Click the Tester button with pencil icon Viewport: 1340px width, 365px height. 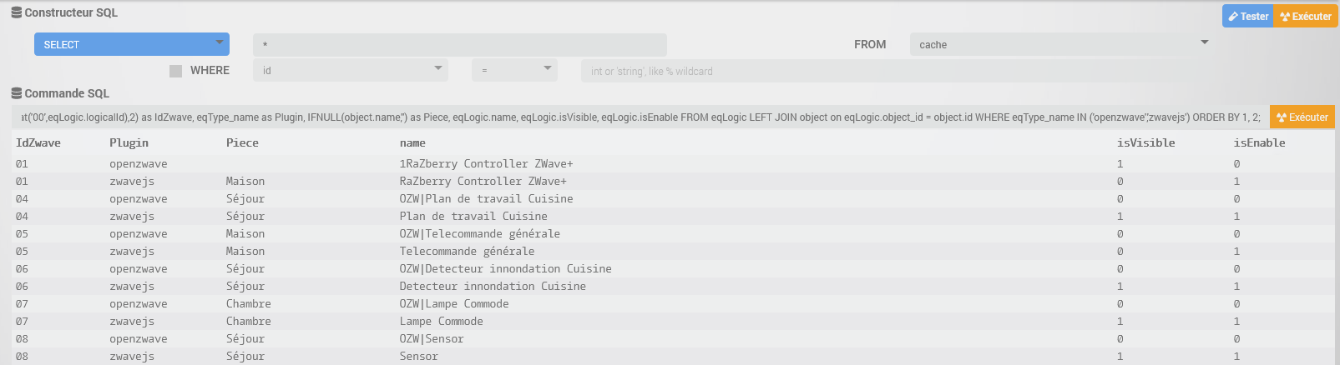pos(1248,17)
